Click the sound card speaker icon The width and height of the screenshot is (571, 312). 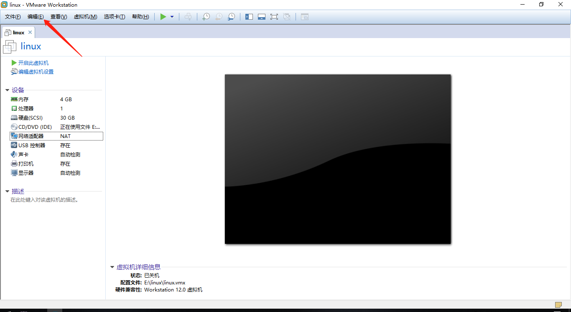(14, 155)
